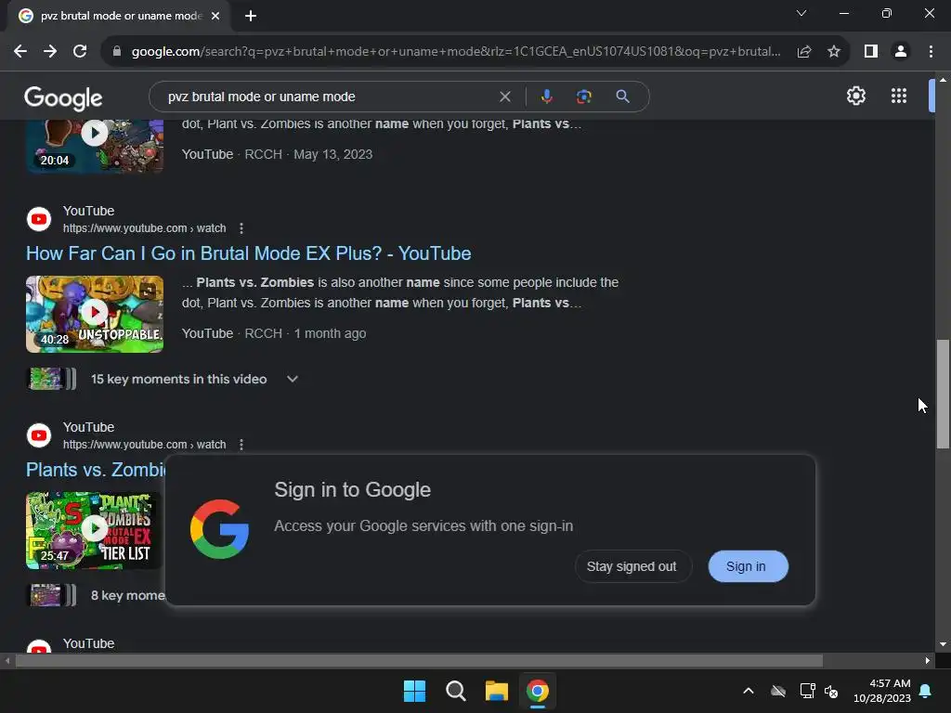Start a search by voice

(x=546, y=97)
